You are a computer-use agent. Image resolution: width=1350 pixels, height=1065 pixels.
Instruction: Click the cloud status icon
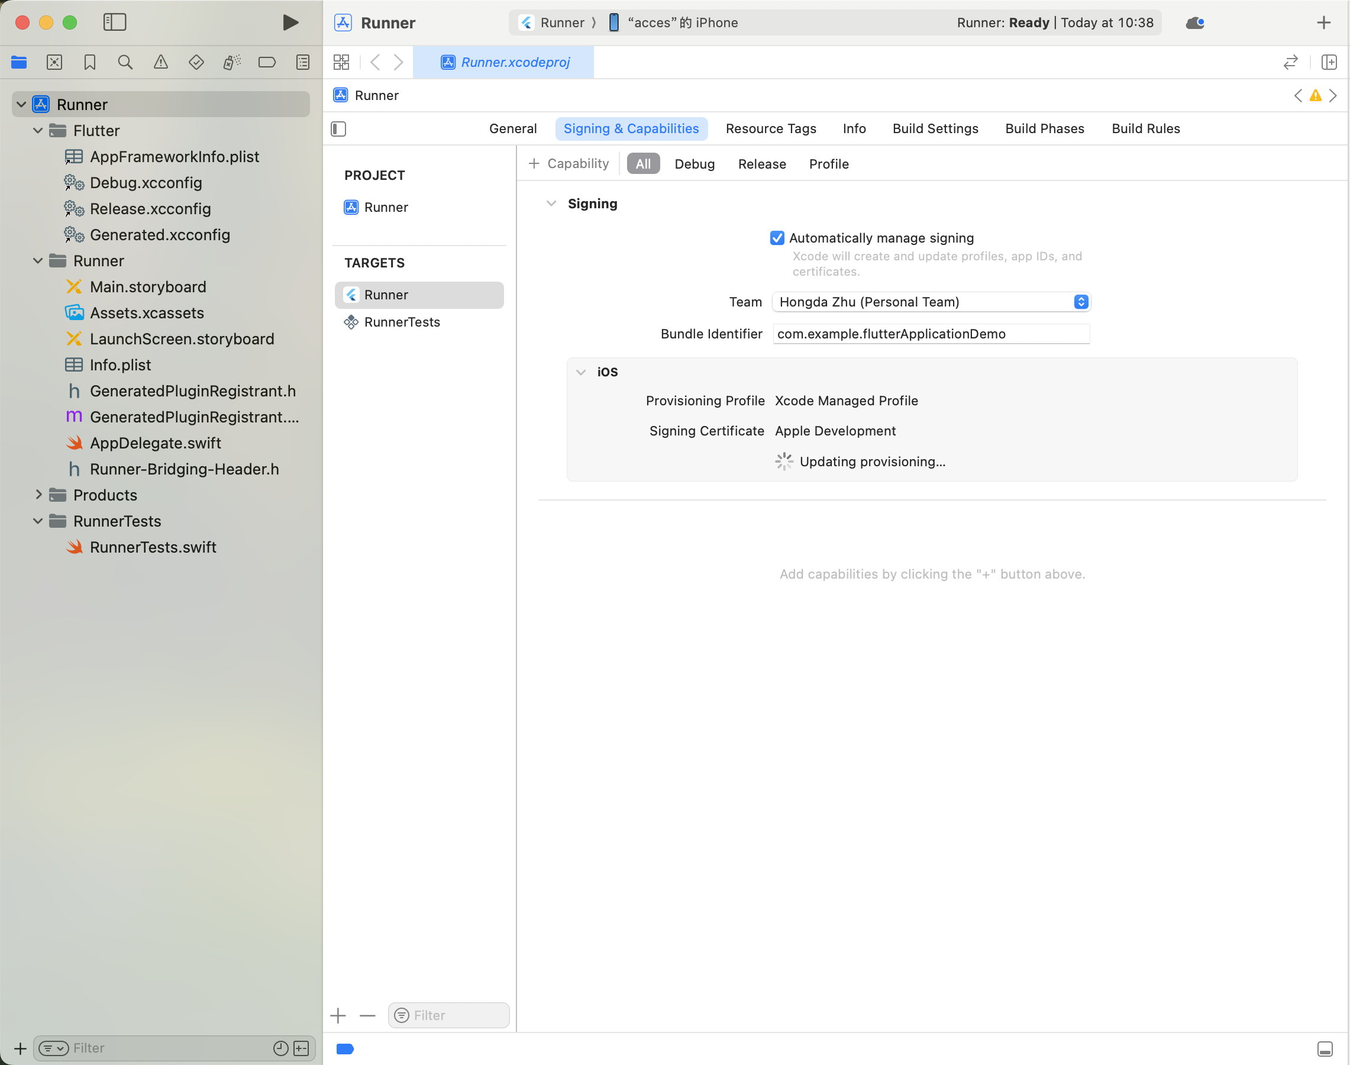tap(1195, 23)
